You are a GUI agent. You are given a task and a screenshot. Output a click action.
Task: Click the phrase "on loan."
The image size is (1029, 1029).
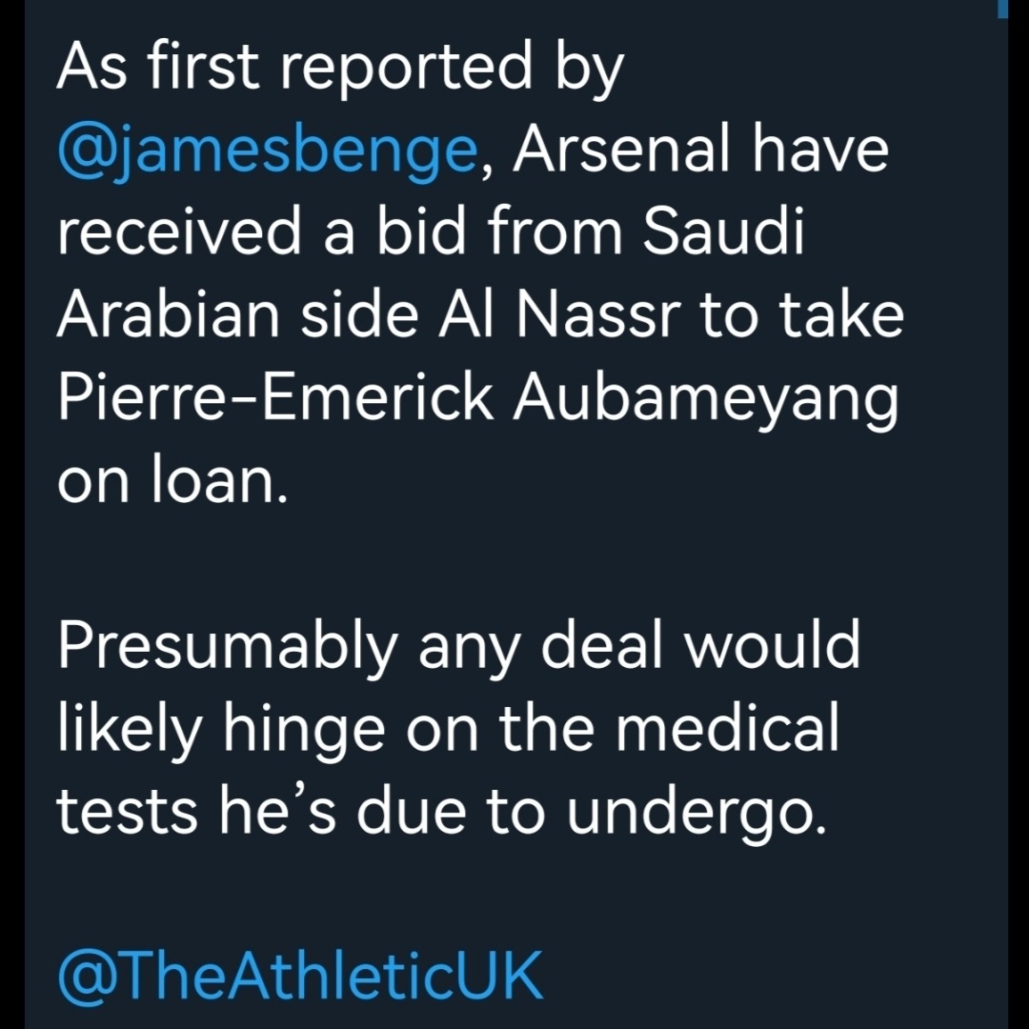[x=172, y=480]
